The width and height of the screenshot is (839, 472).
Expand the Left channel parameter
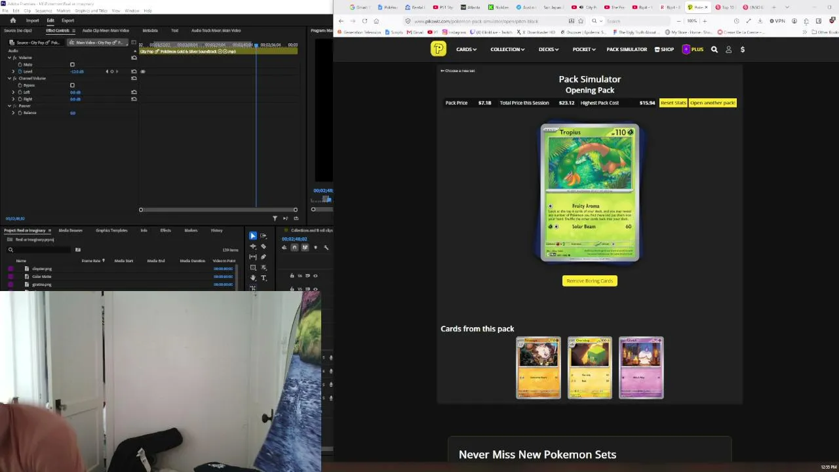click(x=13, y=92)
